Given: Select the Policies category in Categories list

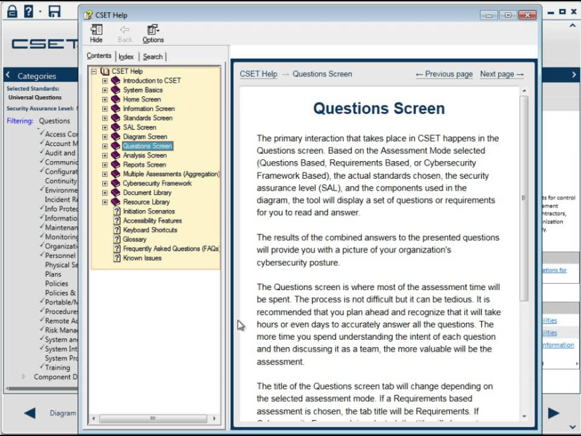Looking at the screenshot, I should pyautogui.click(x=57, y=283).
